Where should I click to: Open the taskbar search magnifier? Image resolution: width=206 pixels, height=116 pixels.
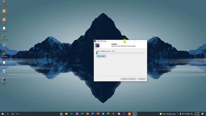point(8,114)
